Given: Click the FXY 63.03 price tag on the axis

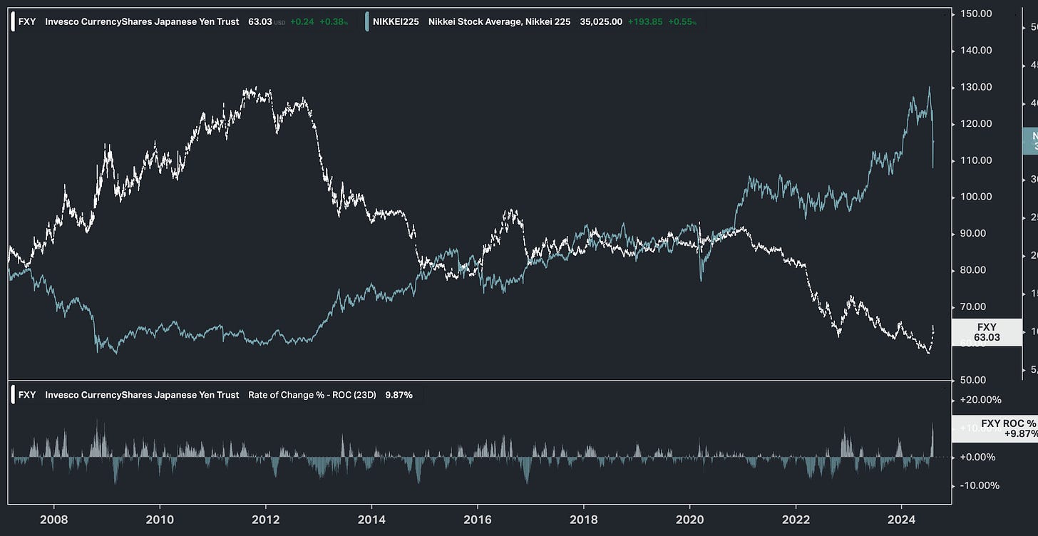Looking at the screenshot, I should tap(987, 332).
